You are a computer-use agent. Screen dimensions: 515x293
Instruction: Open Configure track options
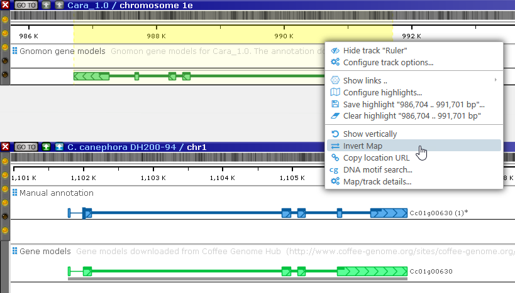click(388, 62)
